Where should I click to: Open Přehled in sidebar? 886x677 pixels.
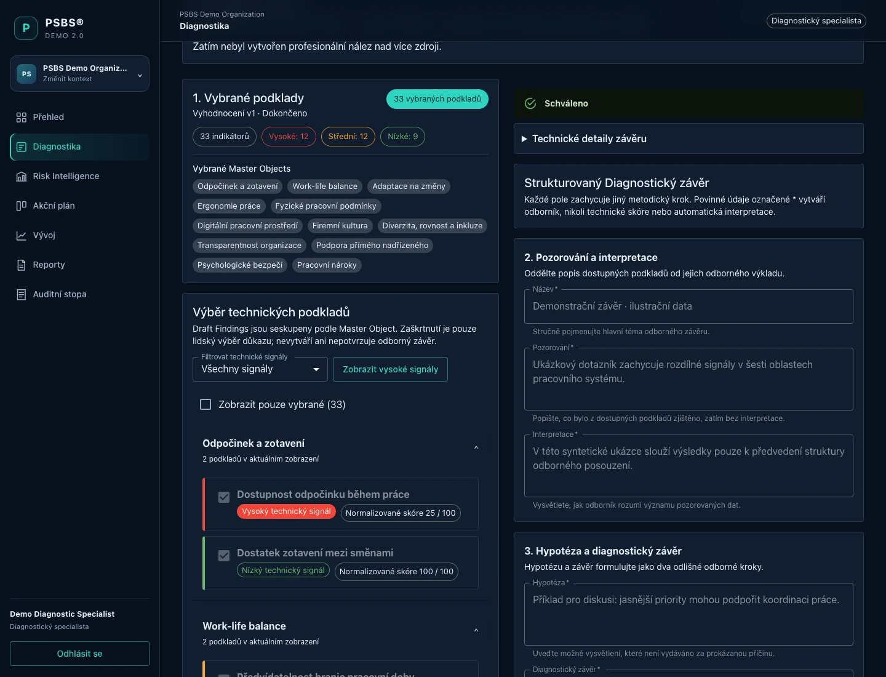80,117
